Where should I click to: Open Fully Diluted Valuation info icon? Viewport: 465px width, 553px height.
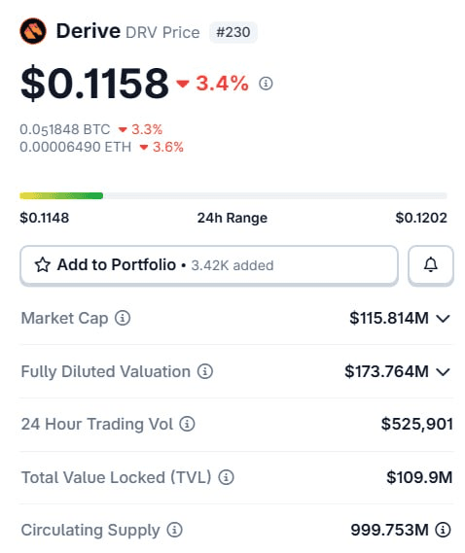click(x=205, y=371)
